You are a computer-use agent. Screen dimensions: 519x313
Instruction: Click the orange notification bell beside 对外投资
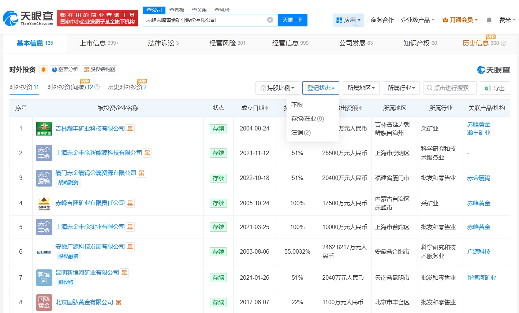pyautogui.click(x=44, y=70)
